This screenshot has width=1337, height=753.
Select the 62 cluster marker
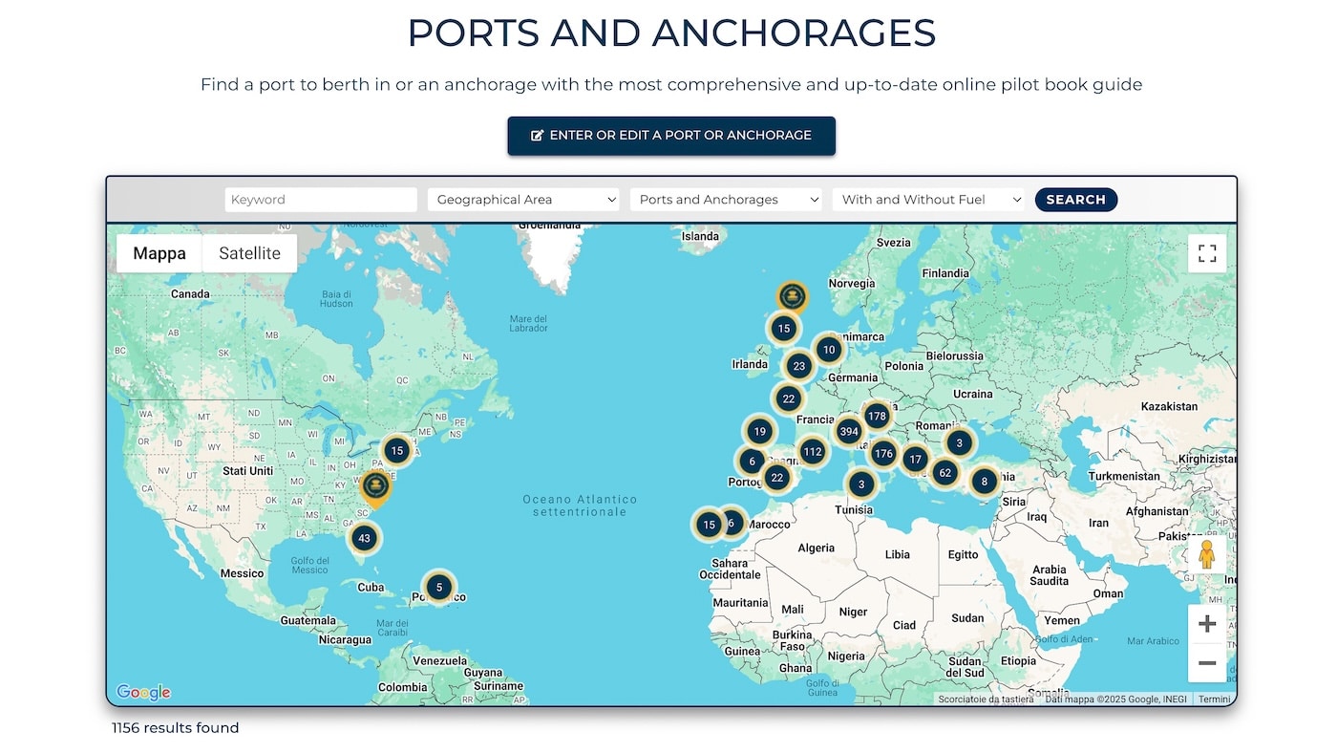(x=944, y=472)
